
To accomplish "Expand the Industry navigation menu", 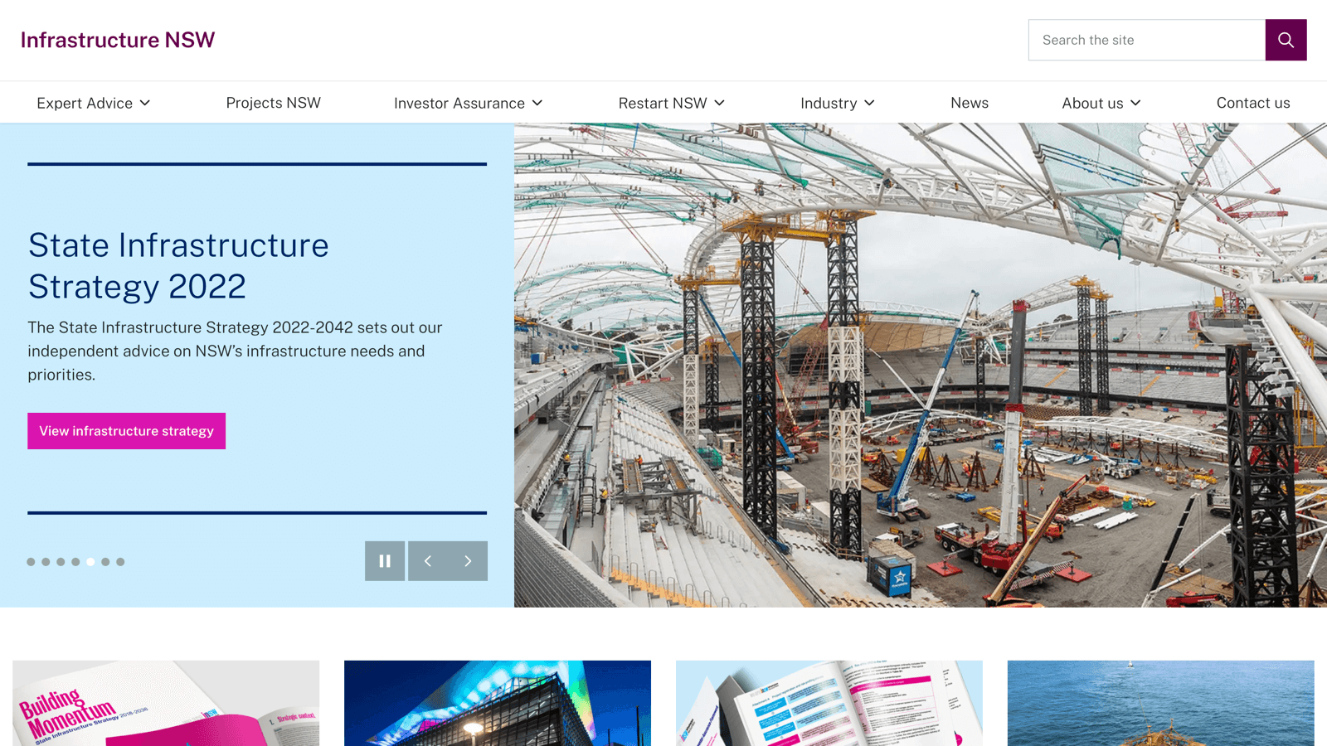I will tap(837, 103).
